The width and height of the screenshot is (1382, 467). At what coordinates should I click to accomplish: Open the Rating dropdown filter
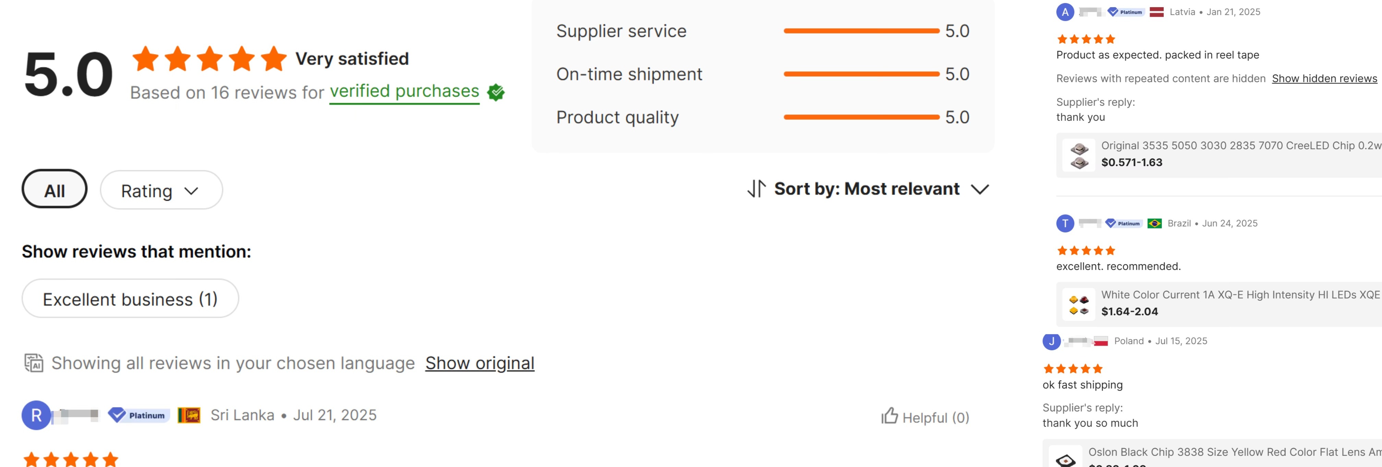161,190
